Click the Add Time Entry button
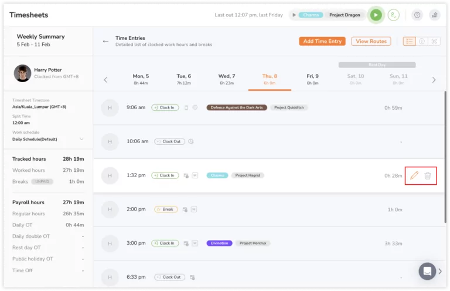This screenshot has height=291, width=450. [322, 42]
